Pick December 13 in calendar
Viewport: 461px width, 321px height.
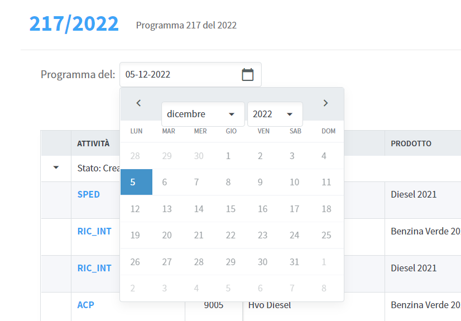168,209
